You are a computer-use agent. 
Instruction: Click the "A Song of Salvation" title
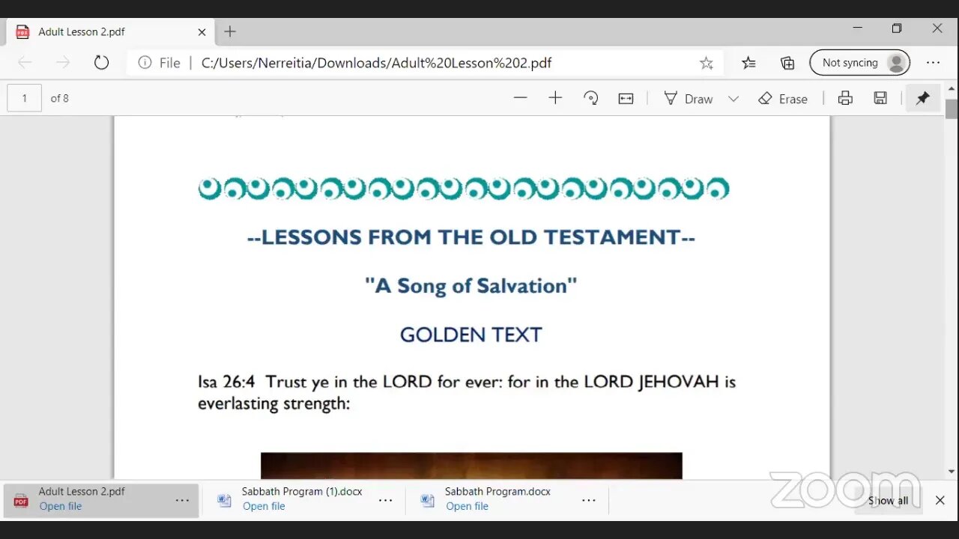(471, 286)
